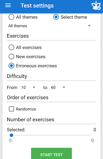This screenshot has height=159, width=103.
Task: Tap the Erroneous exercises label
Action: (36, 66)
